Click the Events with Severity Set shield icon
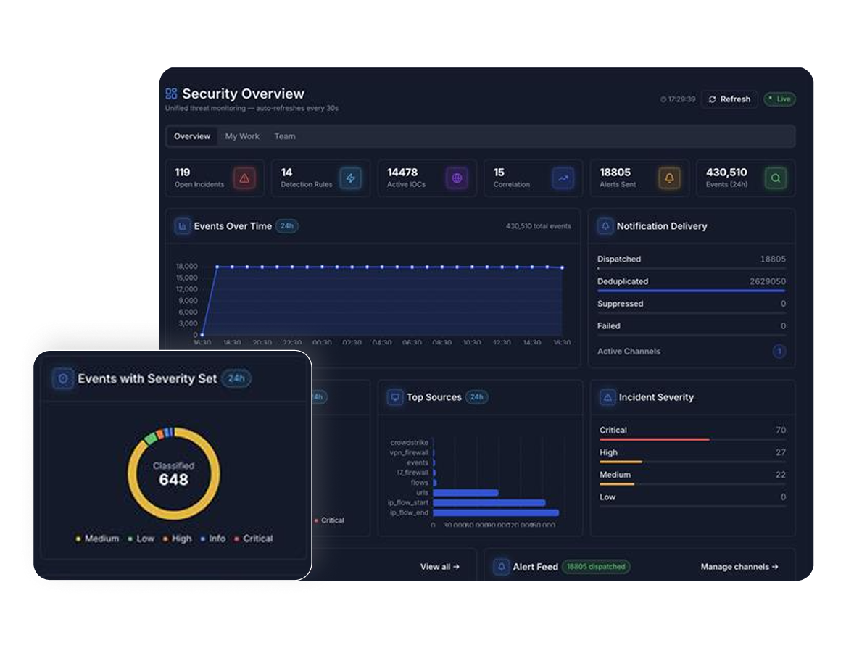Screen dimensions: 846x648 click(x=63, y=379)
